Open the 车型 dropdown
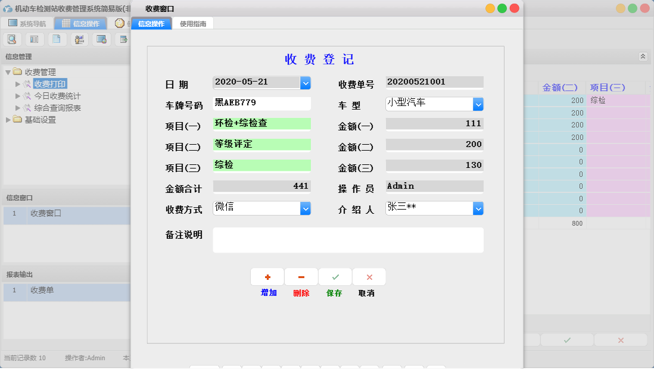The image size is (654, 390). pyautogui.click(x=478, y=104)
